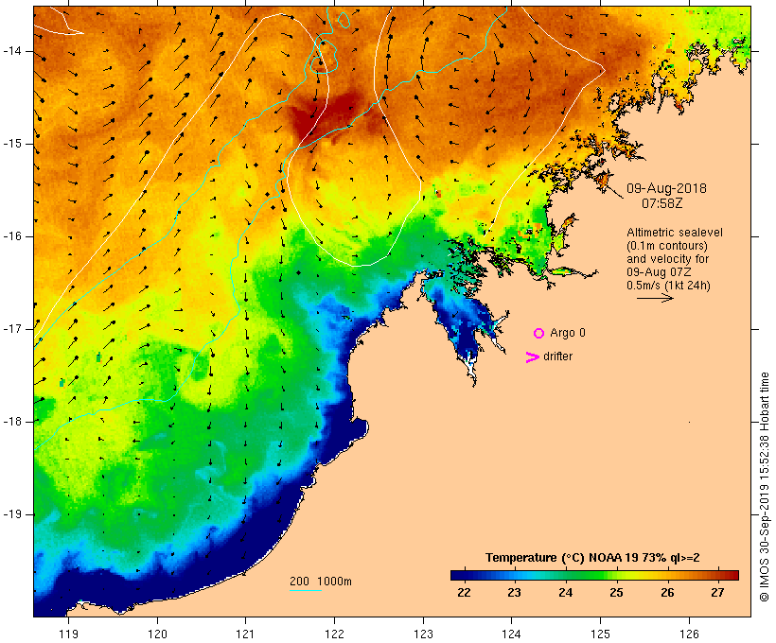Click the '200 1000m' depth contour label
The height and width of the screenshot is (643, 776).
pos(321,582)
